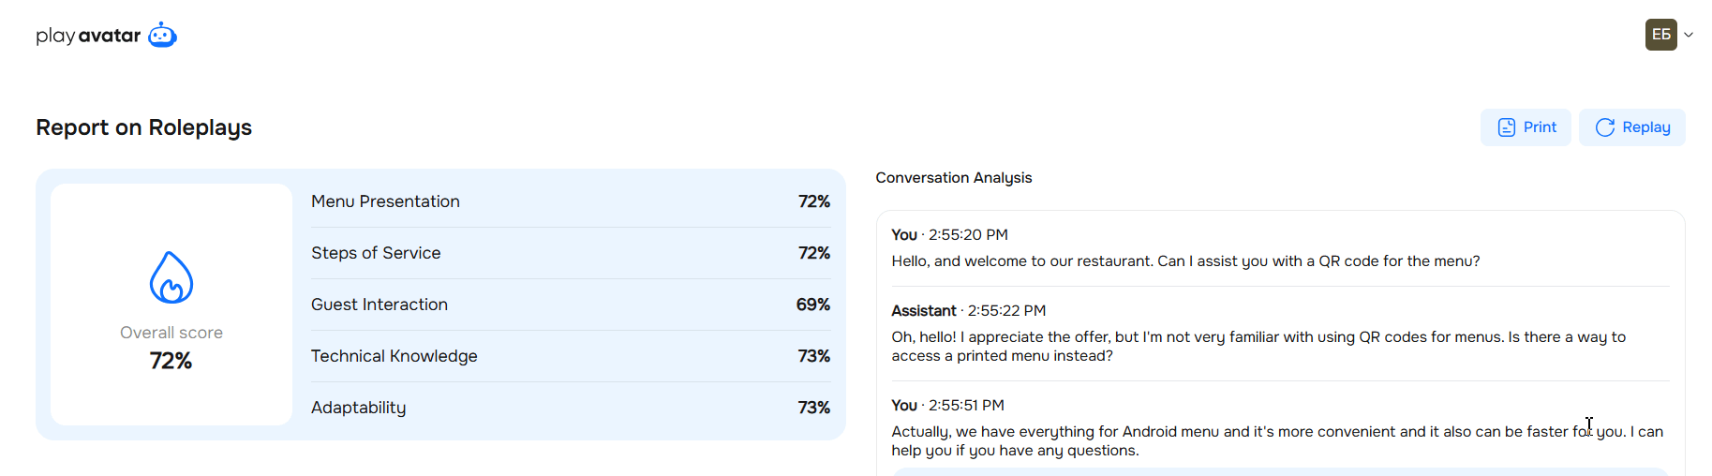Click the Assistant reply about printed menu

click(x=1258, y=346)
